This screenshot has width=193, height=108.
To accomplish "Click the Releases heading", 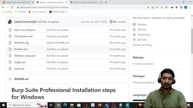I will (x=138, y=57).
